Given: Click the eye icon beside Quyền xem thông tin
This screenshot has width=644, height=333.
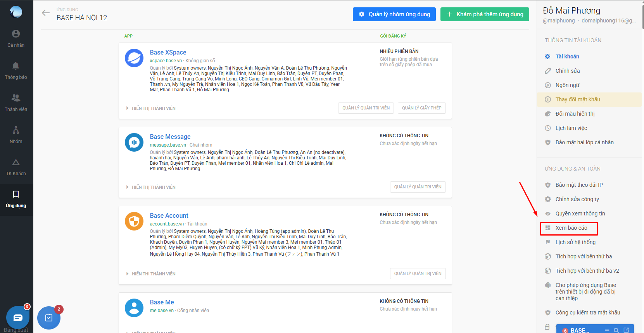Looking at the screenshot, I should click(547, 213).
